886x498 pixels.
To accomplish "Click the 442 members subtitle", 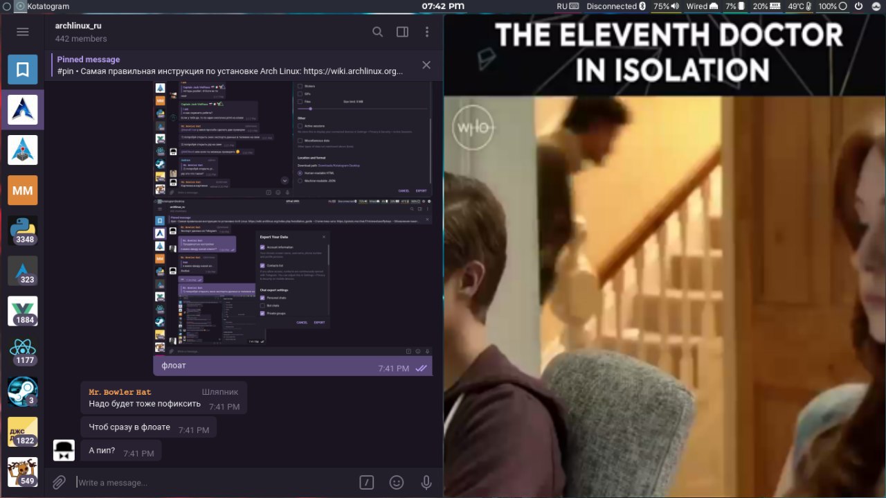I will pos(81,39).
